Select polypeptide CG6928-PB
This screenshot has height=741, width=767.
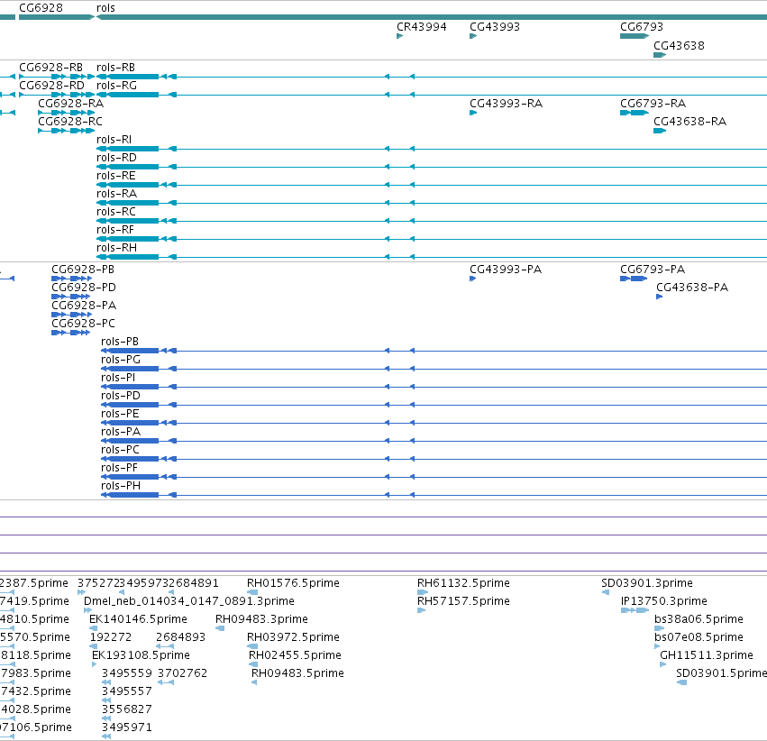pos(83,270)
